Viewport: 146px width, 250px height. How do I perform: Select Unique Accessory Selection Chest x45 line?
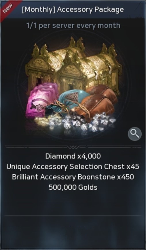(x=73, y=167)
